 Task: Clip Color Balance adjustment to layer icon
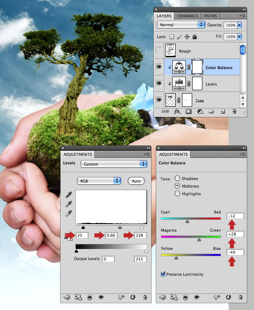pos(185,297)
